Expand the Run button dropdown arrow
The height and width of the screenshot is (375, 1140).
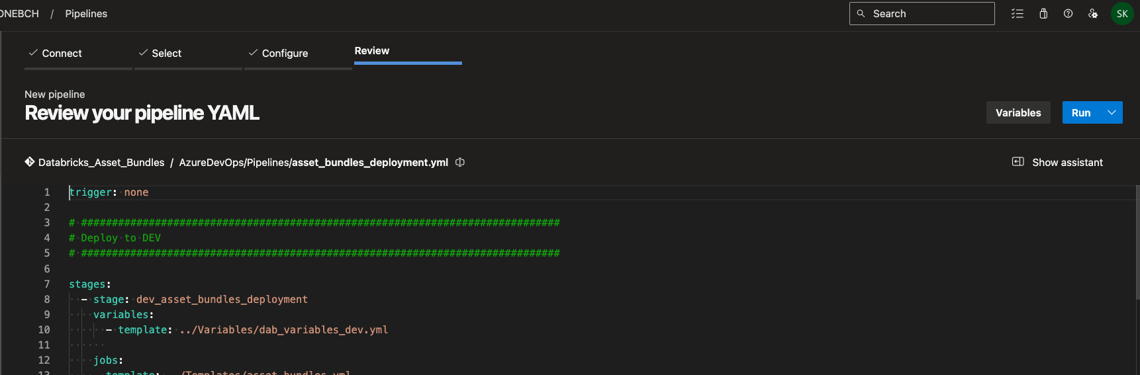1112,112
